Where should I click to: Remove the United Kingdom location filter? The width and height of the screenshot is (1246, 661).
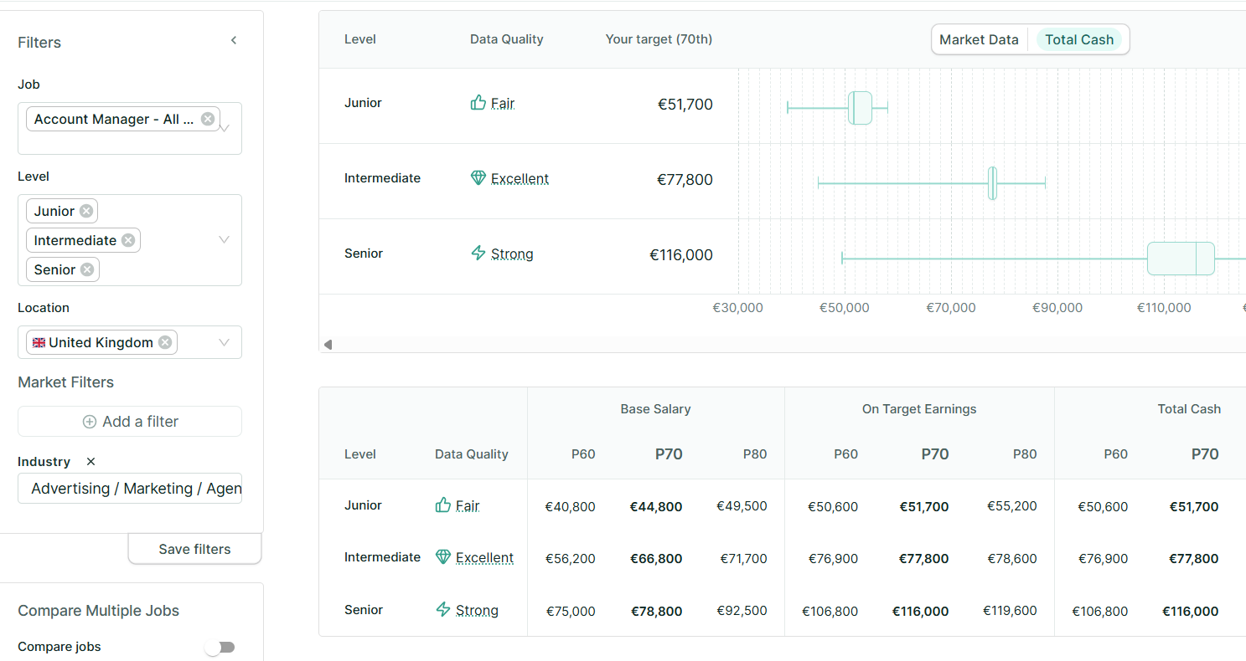[x=165, y=342]
